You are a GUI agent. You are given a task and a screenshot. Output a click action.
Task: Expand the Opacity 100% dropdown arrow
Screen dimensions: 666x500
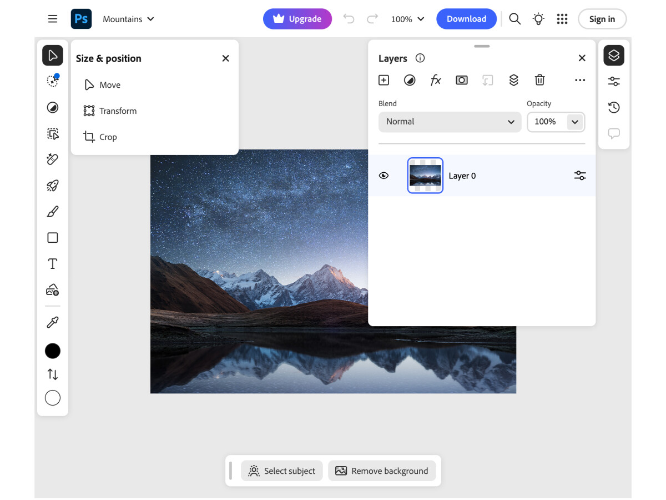pyautogui.click(x=575, y=122)
